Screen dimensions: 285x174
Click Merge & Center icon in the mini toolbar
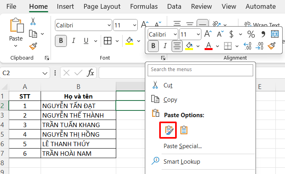click(275, 34)
